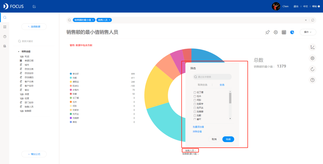Click the filter list scrollbar thumb
This screenshot has height=164, width=323.
click(x=230, y=98)
